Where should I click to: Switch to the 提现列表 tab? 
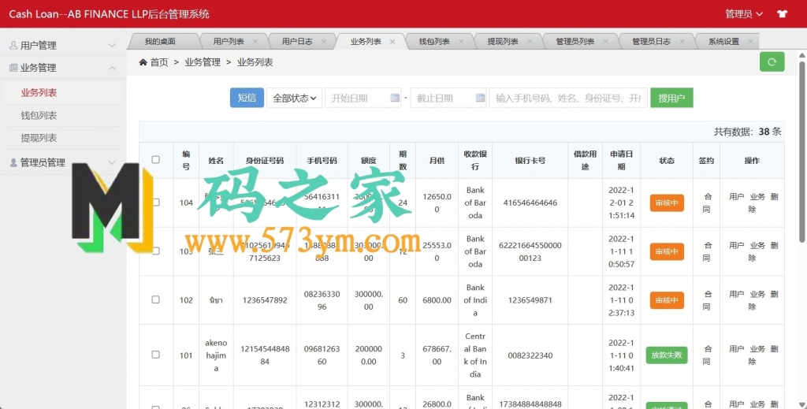coord(503,42)
